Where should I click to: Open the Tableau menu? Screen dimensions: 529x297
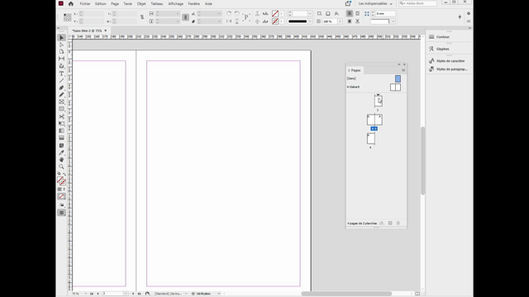pos(157,3)
